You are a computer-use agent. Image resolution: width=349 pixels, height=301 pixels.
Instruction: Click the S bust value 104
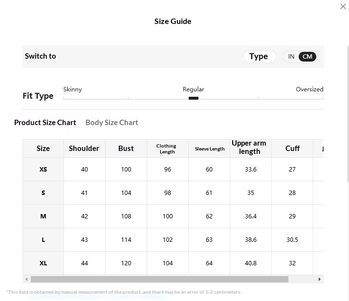pos(126,193)
